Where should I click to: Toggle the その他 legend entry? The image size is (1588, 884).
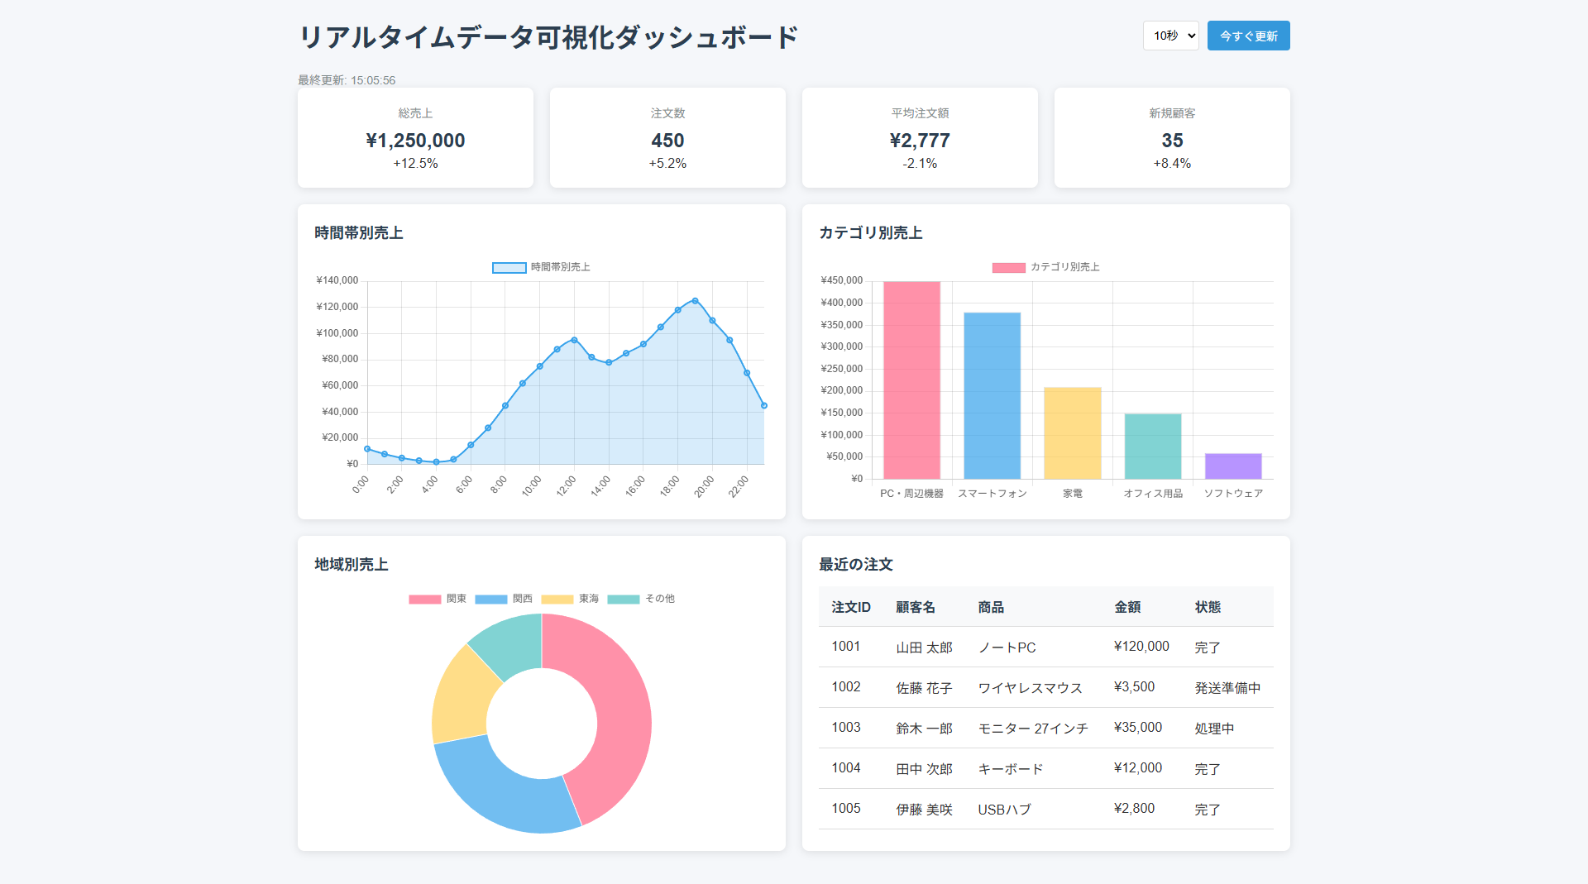641,599
